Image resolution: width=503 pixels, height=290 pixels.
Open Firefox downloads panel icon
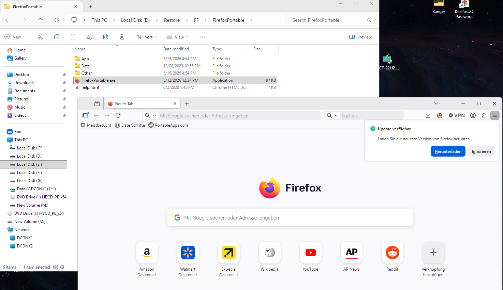428,115
